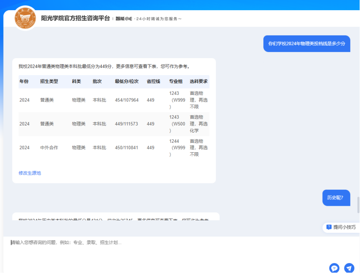Click the 省控线 column header
The height and width of the screenshot is (273, 360).
153,81
